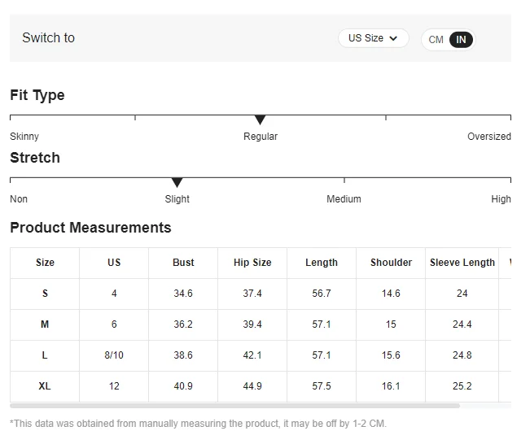Switch measurement units to CM
This screenshot has height=444, width=530.
(x=436, y=40)
